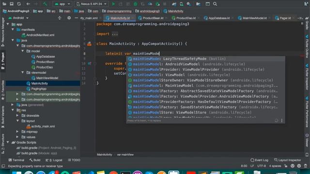Open the Event Log tool window
310x174 pixels.
click(260, 160)
